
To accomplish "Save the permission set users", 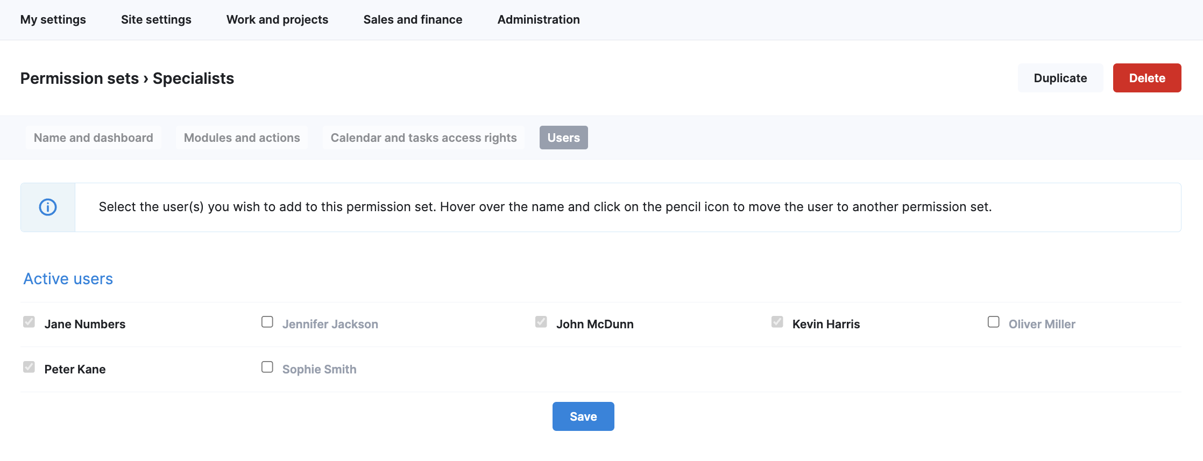I will pyautogui.click(x=583, y=416).
